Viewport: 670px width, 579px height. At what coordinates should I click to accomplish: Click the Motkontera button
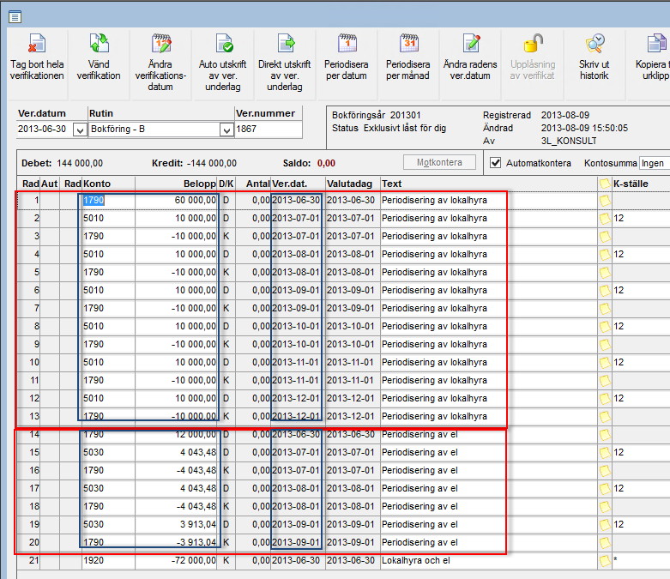pyautogui.click(x=439, y=162)
